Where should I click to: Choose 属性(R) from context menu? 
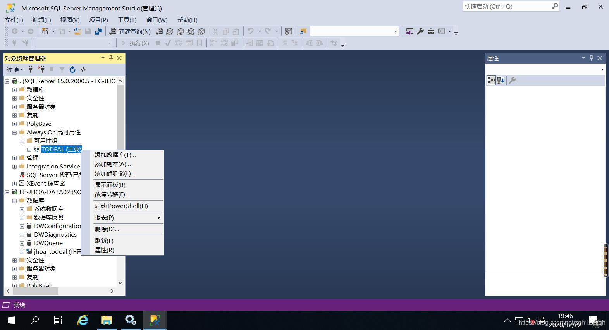[x=122, y=250]
